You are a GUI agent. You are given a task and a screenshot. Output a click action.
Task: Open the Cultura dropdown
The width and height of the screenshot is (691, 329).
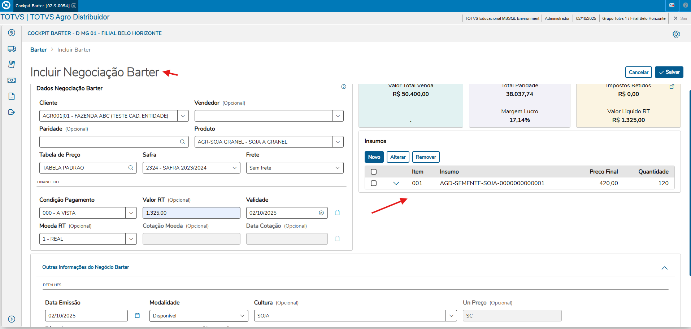(451, 316)
